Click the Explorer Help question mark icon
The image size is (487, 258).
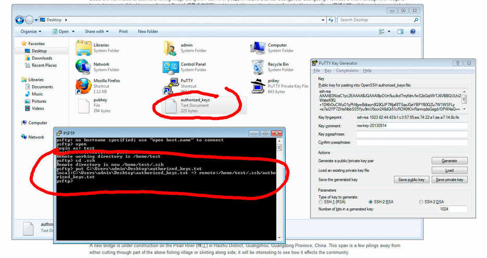(413, 31)
